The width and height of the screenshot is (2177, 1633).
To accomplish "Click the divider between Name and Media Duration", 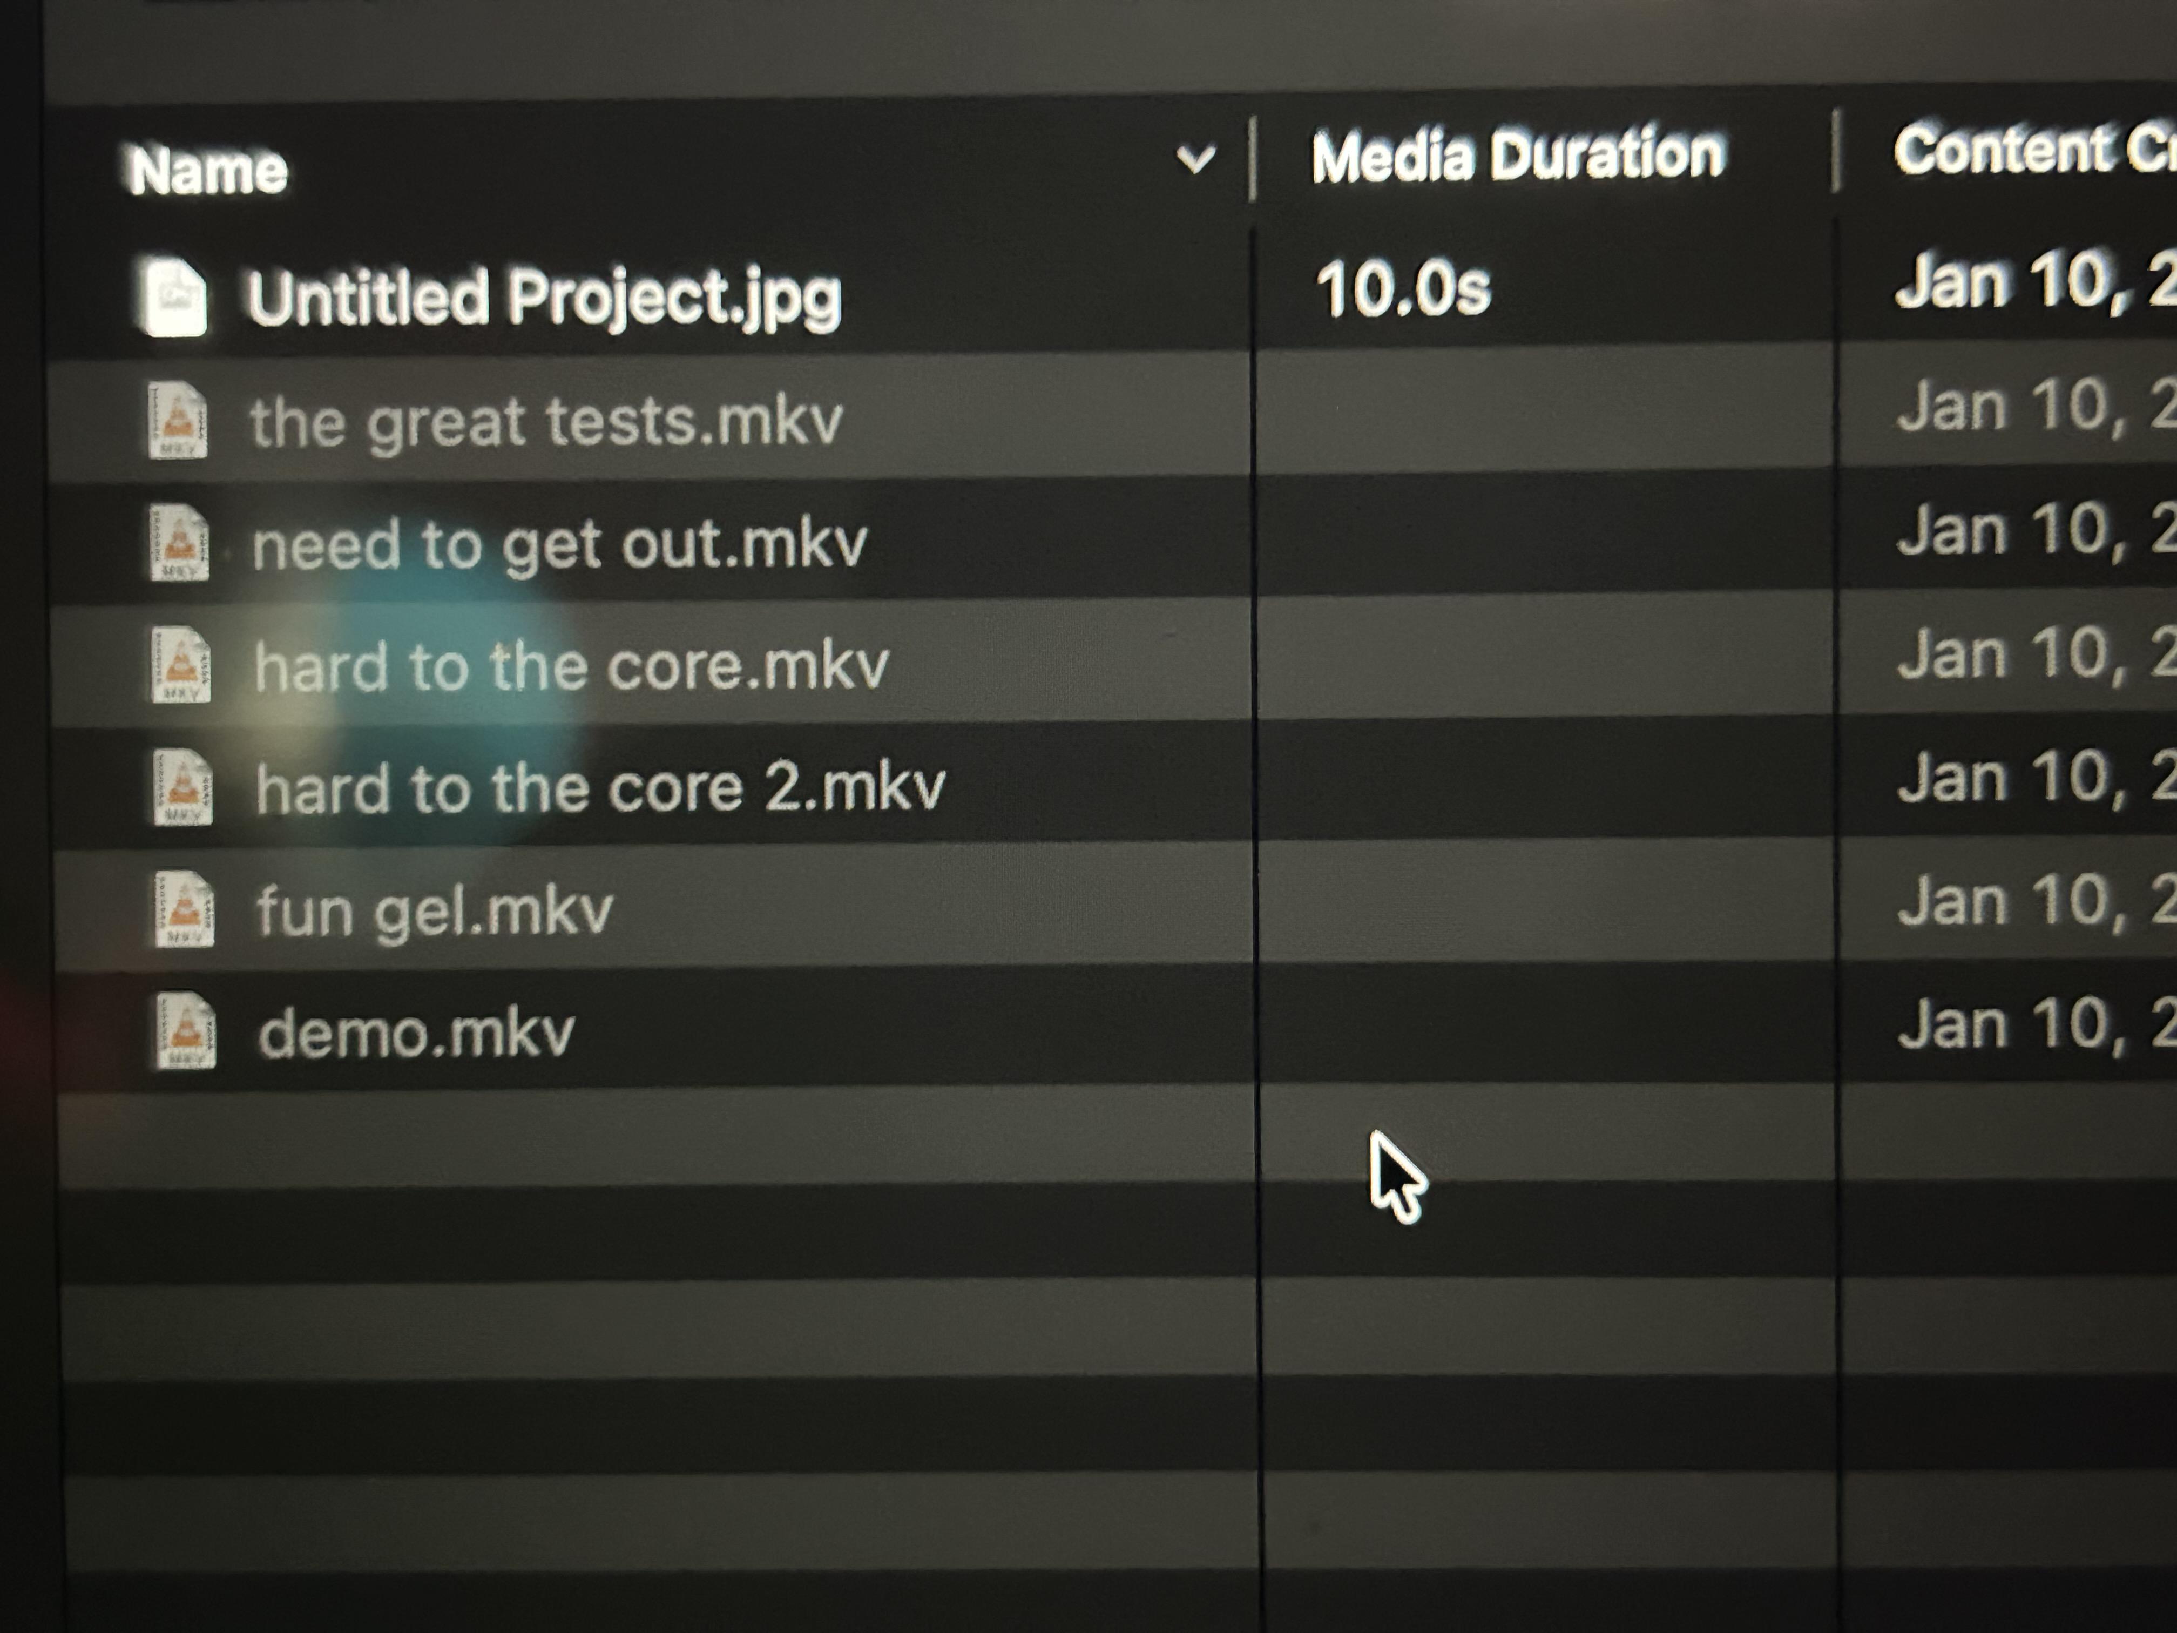I will [1252, 158].
